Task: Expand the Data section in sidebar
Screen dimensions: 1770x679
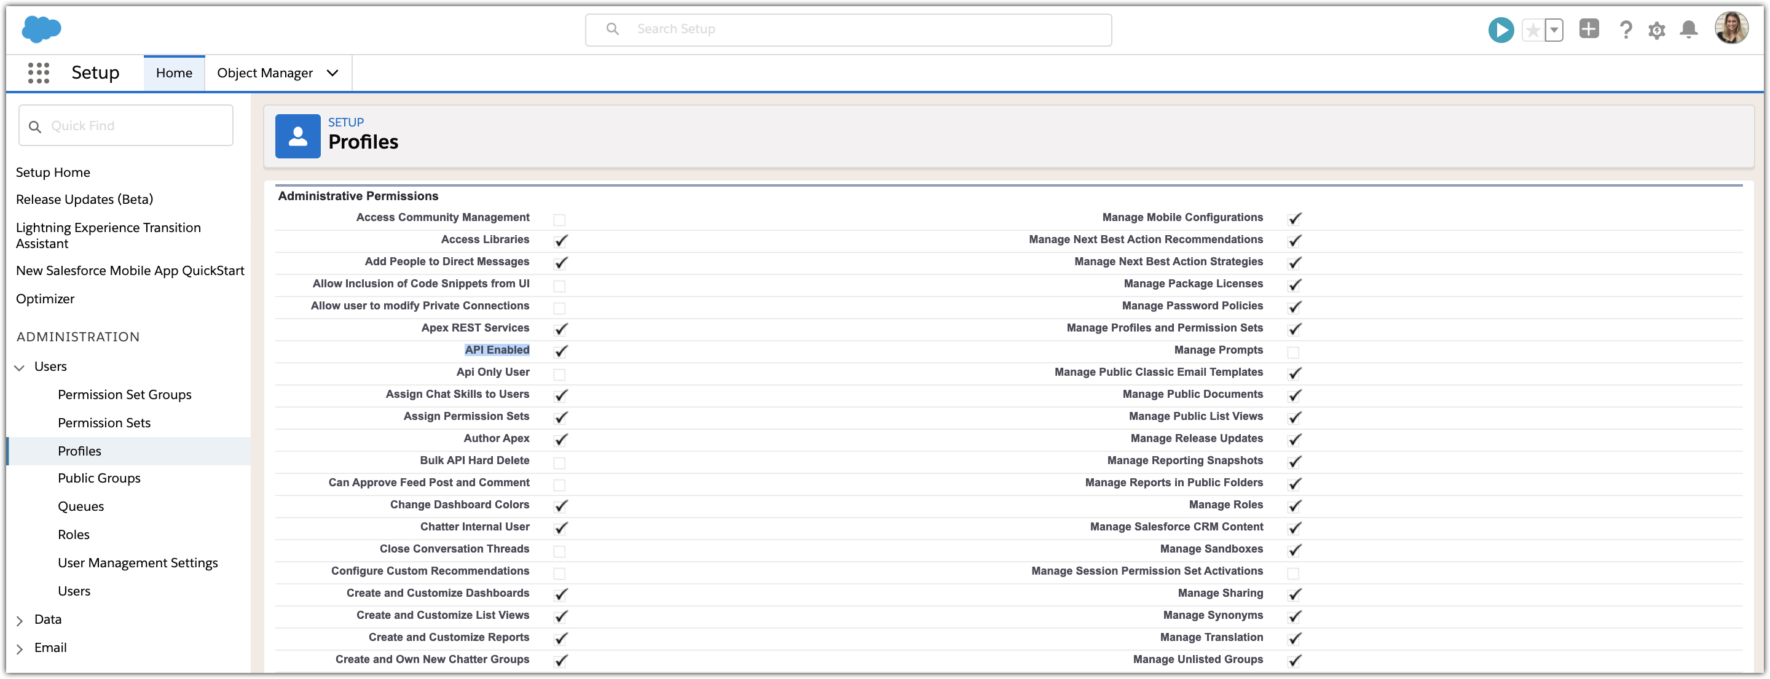Action: (x=20, y=621)
